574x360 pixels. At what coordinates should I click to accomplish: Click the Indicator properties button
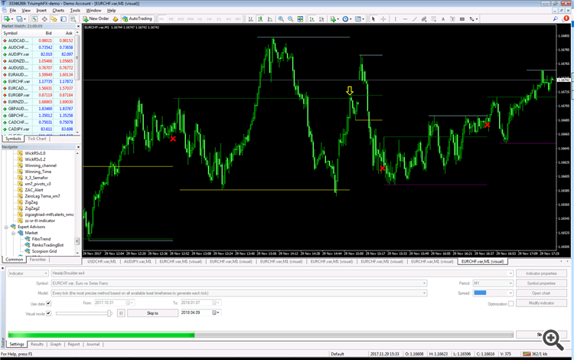pyautogui.click(x=541, y=273)
